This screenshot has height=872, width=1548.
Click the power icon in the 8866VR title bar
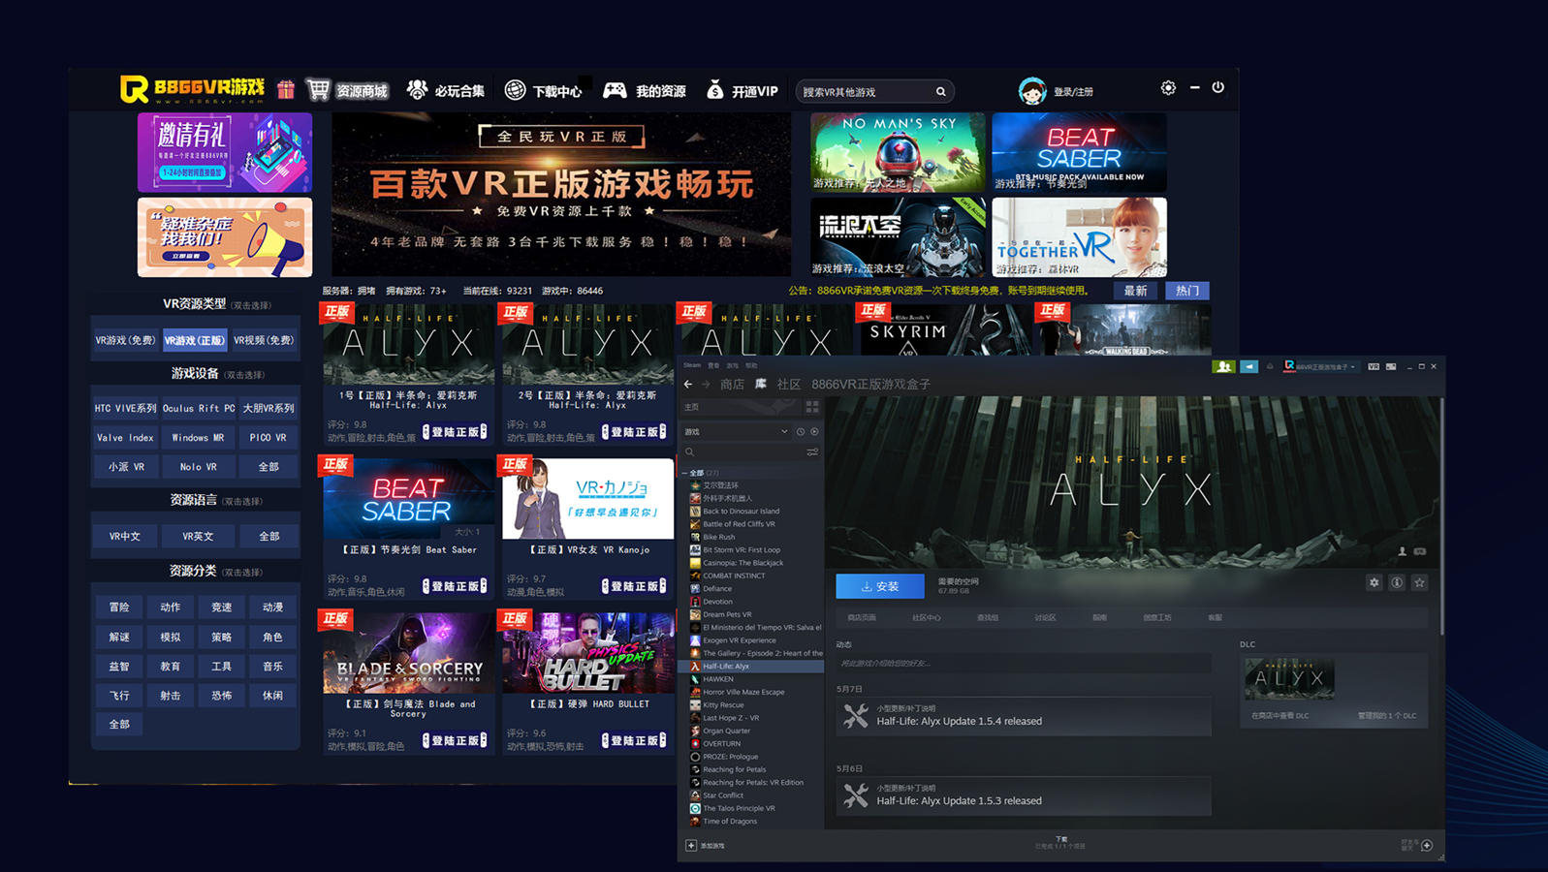click(x=1217, y=87)
